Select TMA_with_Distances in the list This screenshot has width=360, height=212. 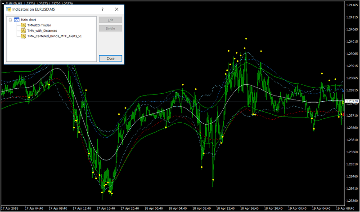[42, 30]
